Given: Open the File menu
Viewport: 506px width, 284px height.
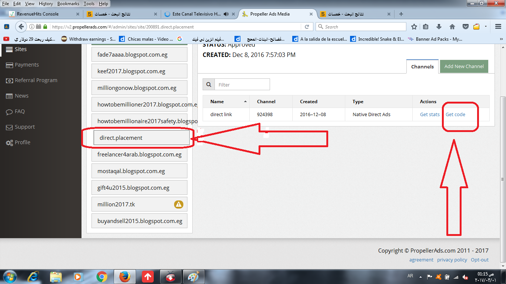Looking at the screenshot, I should pos(6,4).
